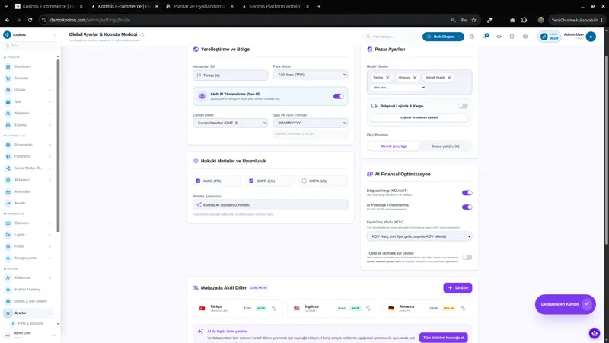Remove Almanya from Hedef Ülkeler
Viewport: 609px width, 343px height.
tap(415, 78)
